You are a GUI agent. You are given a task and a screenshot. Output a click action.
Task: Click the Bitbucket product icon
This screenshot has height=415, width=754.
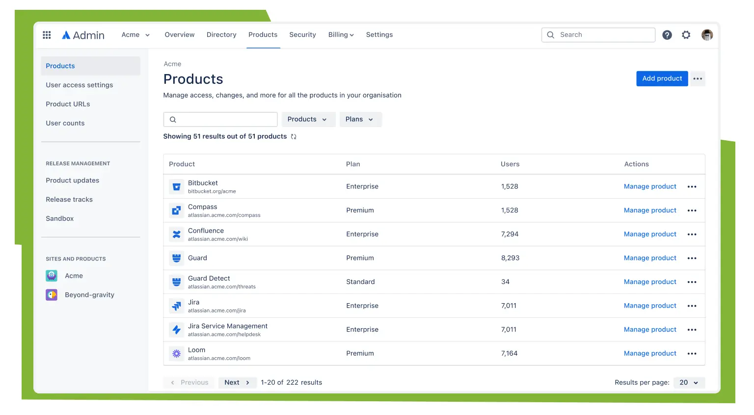point(176,186)
